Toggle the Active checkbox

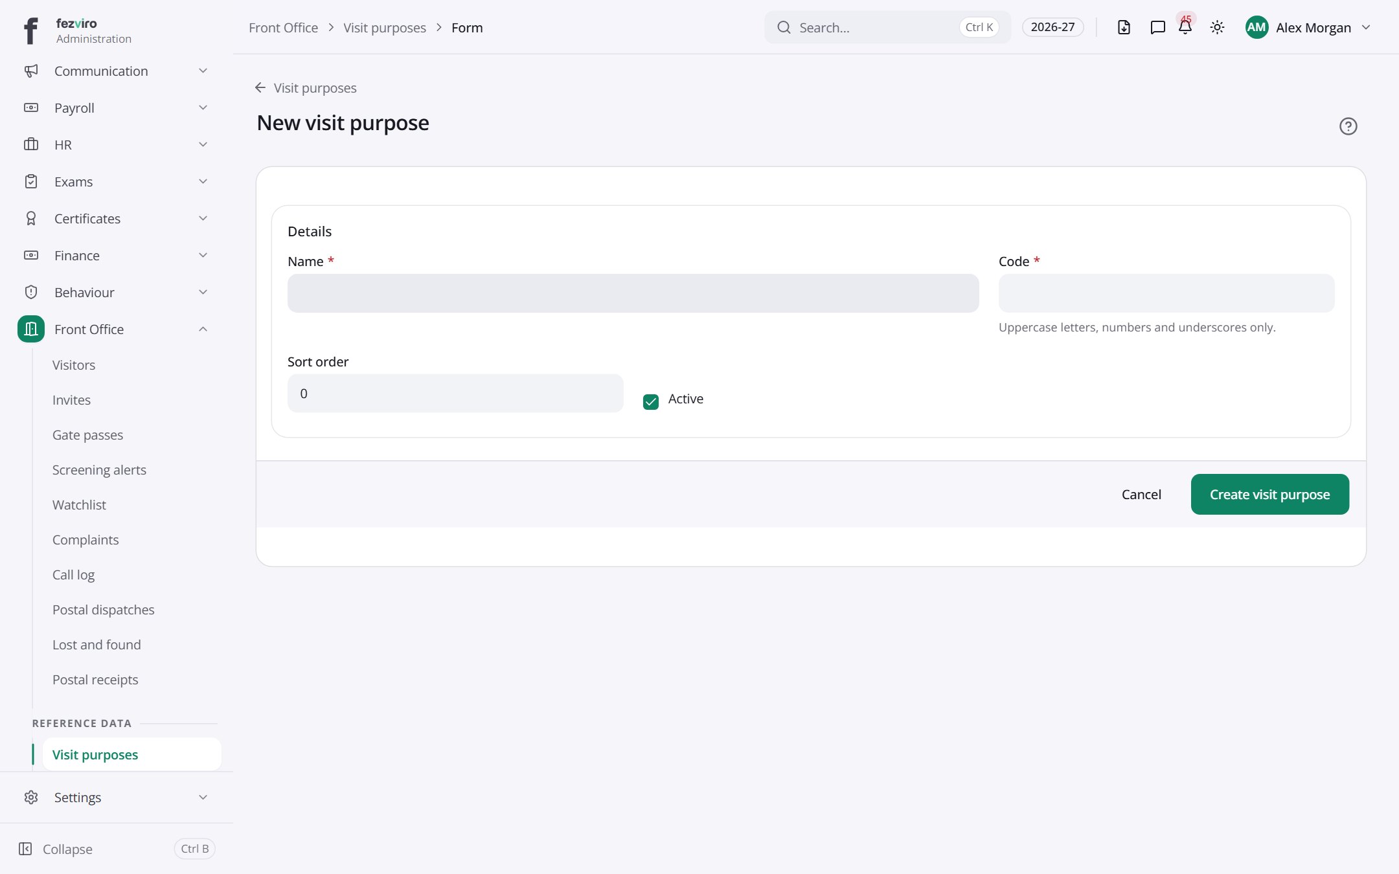coord(651,402)
